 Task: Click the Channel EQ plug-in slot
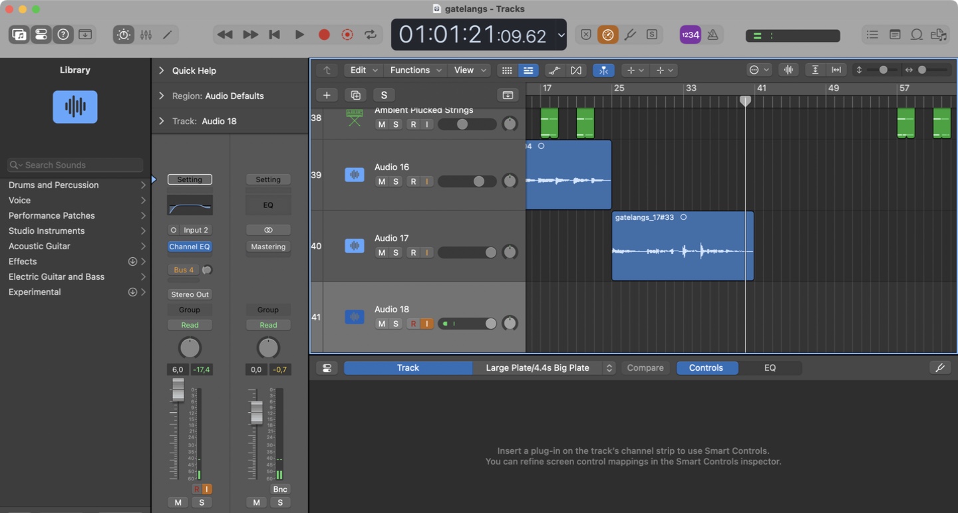(x=190, y=247)
